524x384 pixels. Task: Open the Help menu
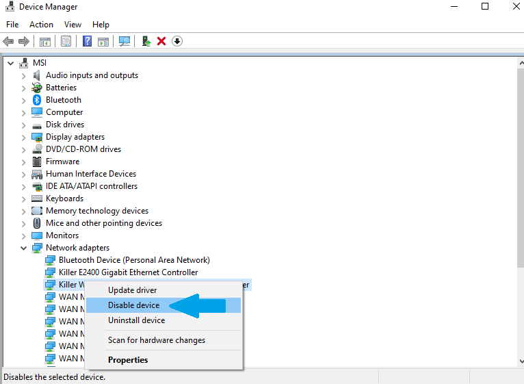(101, 25)
